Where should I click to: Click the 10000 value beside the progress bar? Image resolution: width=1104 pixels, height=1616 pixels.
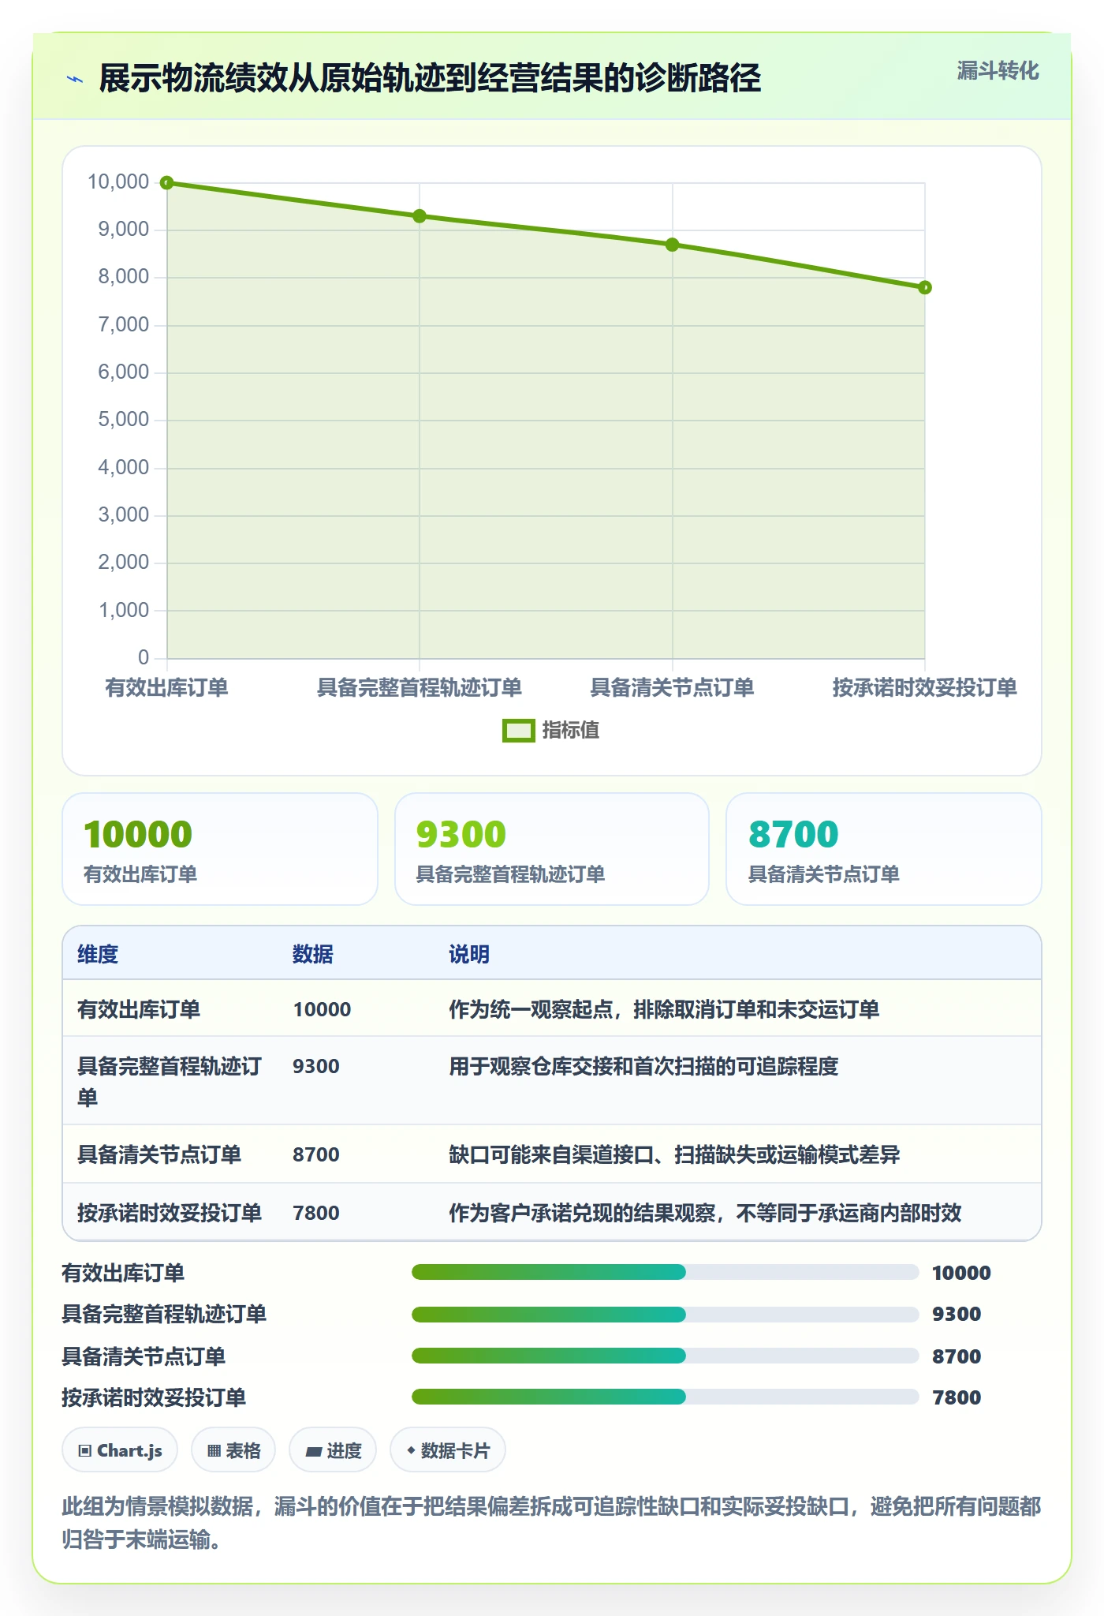(961, 1273)
